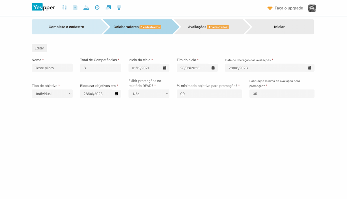Expand Exibir promoções no relatório RFAD dropdown
Viewport: 347px width, 199px height.
click(x=149, y=94)
